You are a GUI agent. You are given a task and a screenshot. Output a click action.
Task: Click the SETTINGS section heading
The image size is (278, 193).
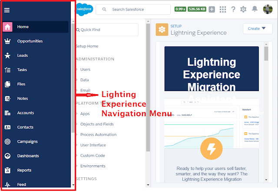86,179
